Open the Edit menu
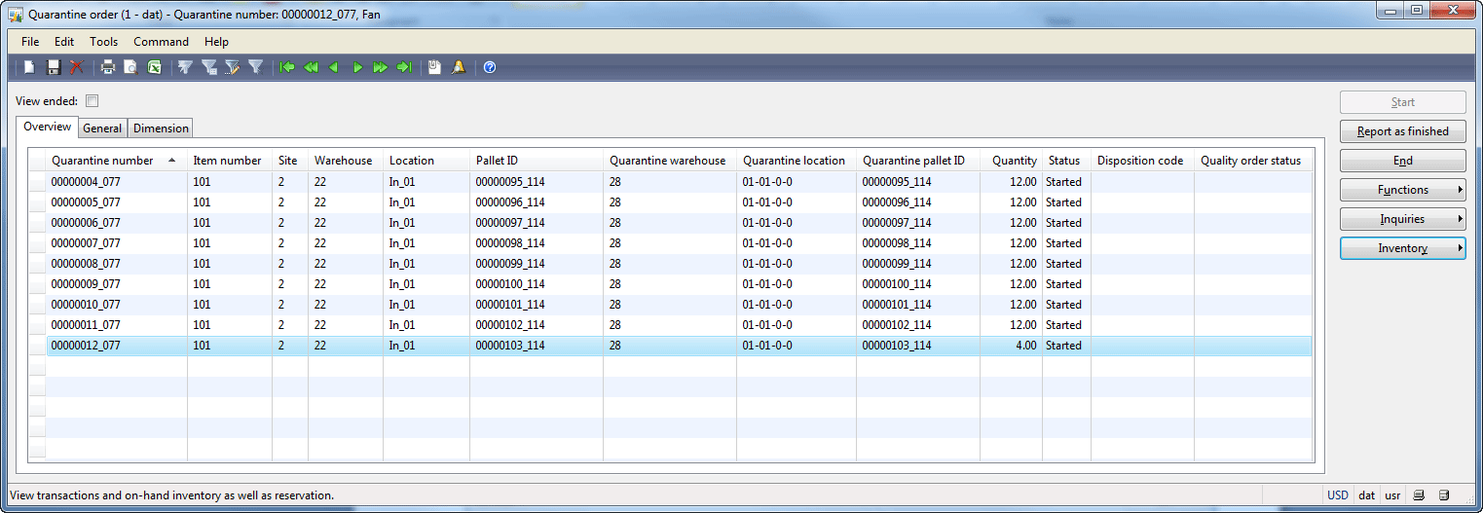Image resolution: width=1483 pixels, height=513 pixels. pyautogui.click(x=64, y=42)
